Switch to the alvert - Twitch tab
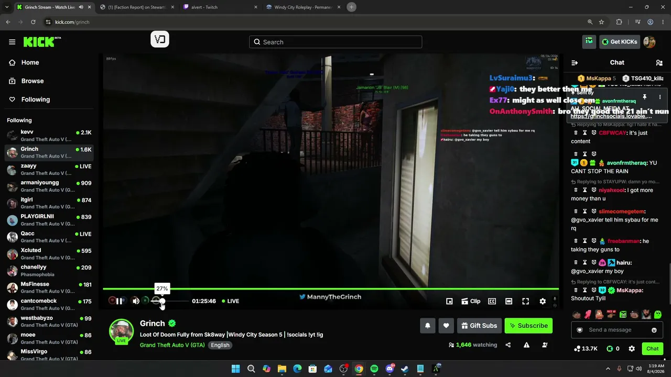671x377 pixels. click(220, 7)
